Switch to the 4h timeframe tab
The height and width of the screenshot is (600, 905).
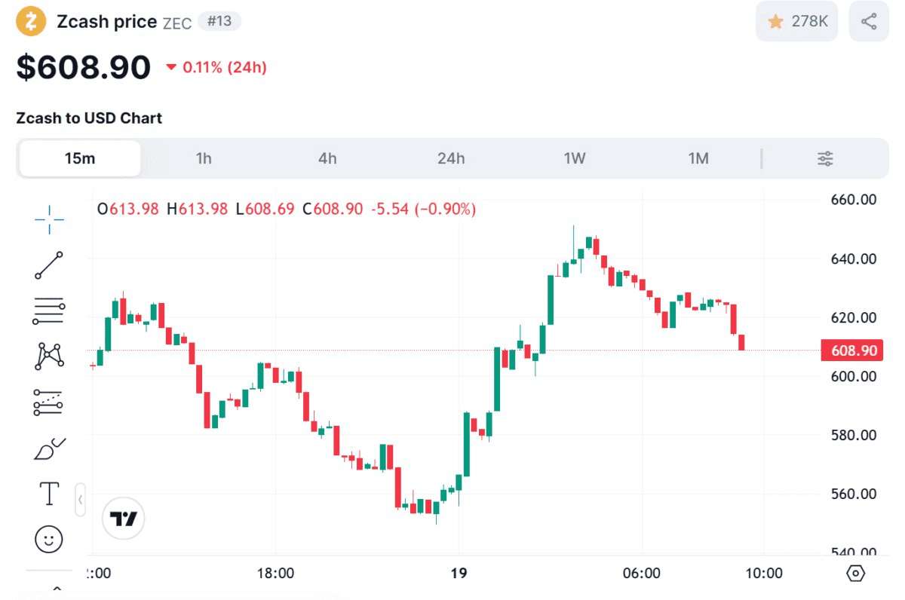tap(327, 158)
